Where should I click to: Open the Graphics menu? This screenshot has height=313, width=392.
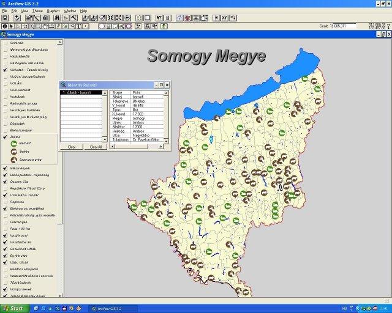[53, 11]
